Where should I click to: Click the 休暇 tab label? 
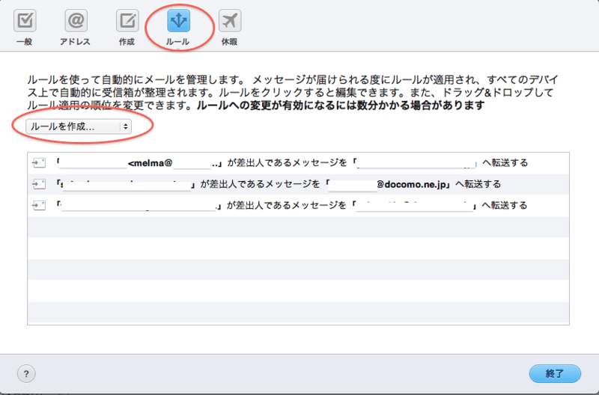229,42
